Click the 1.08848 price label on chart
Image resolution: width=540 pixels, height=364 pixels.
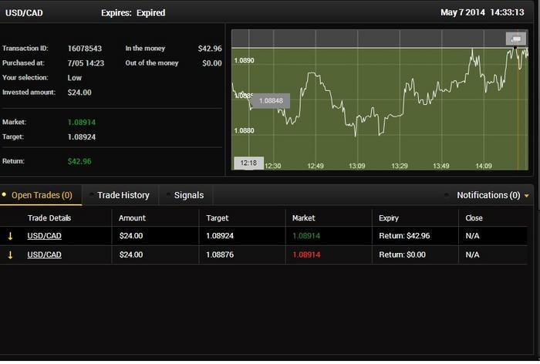[x=270, y=101]
